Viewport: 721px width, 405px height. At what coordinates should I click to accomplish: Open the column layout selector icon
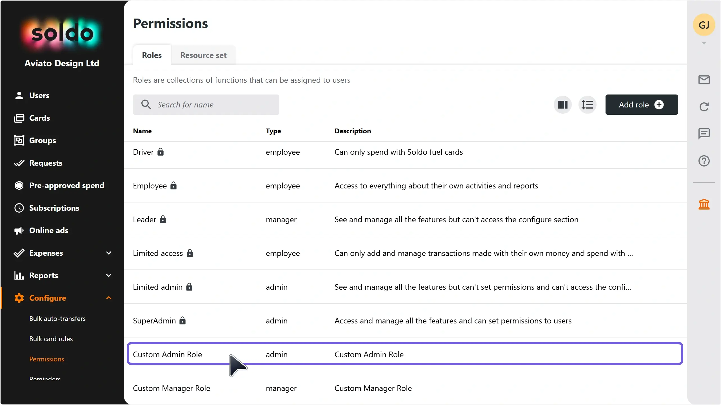pyautogui.click(x=562, y=105)
